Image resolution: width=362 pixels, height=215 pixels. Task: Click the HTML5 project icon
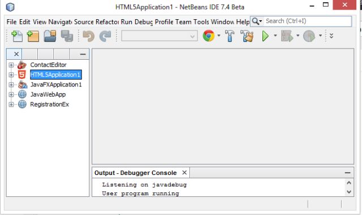click(22, 74)
